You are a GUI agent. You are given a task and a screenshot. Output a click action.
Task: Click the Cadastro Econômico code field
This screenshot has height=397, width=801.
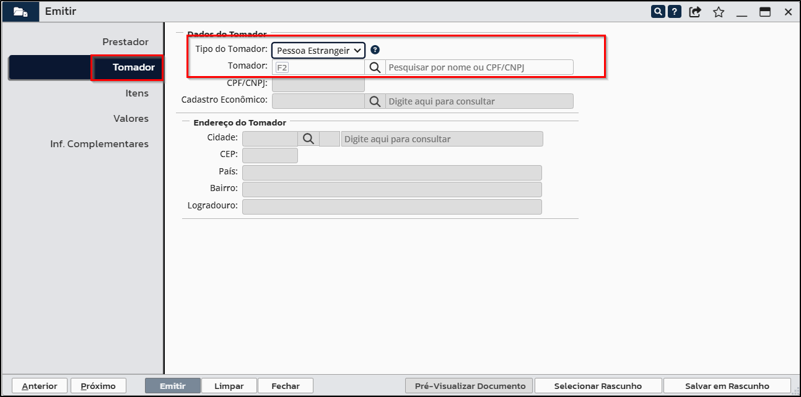318,101
